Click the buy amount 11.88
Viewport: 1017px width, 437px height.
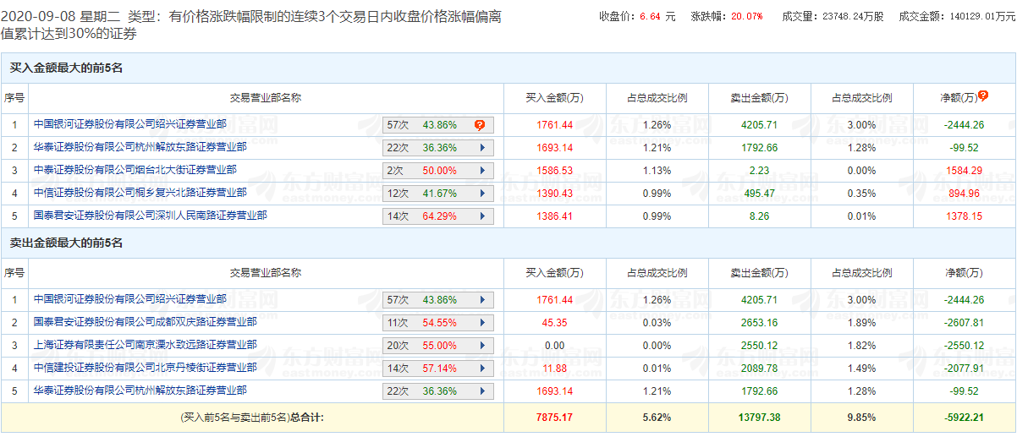[554, 369]
